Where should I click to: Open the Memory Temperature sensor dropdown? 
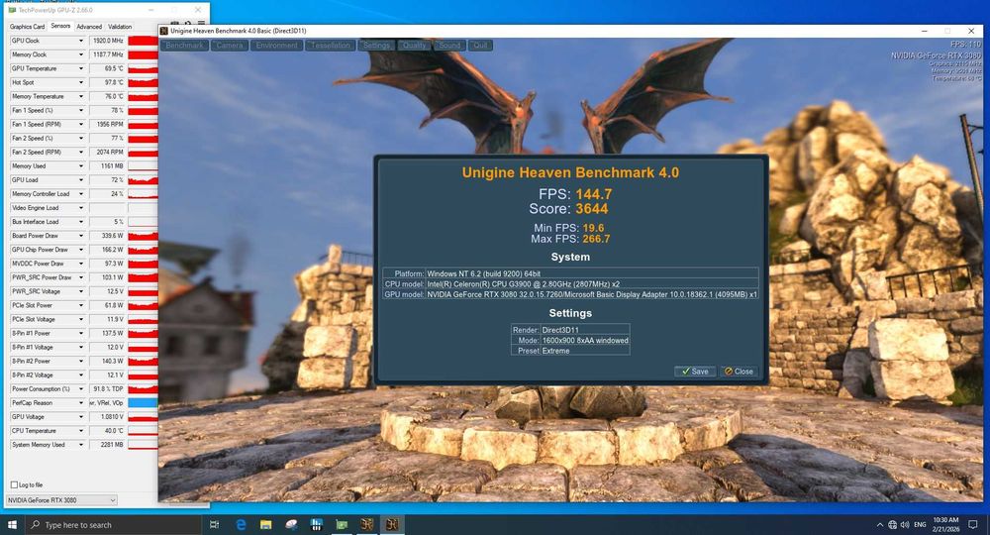click(x=81, y=96)
